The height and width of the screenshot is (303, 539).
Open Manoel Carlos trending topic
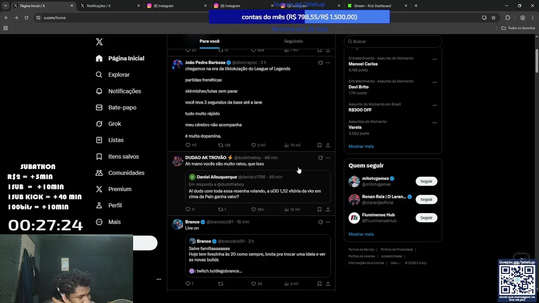coord(363,64)
